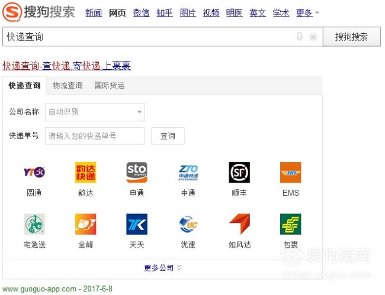385x295 pixels.
Task: Select the EMS courier icon
Action: [x=291, y=172]
